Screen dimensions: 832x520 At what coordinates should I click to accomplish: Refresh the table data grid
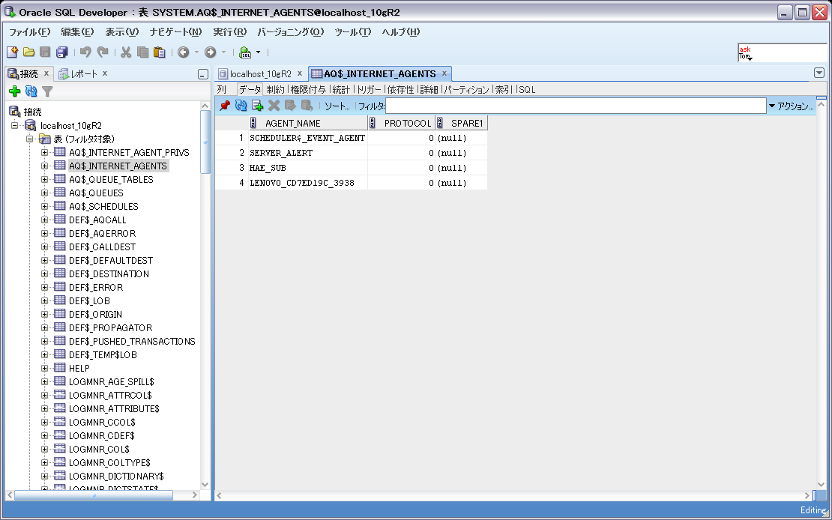coord(241,106)
